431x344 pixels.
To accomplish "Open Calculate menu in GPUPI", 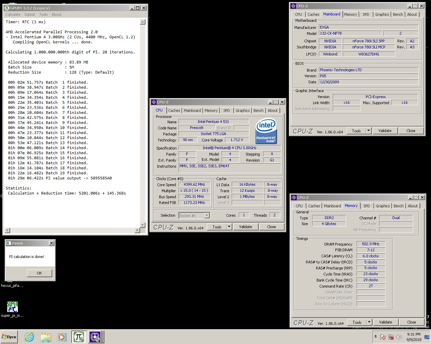I will point(13,14).
